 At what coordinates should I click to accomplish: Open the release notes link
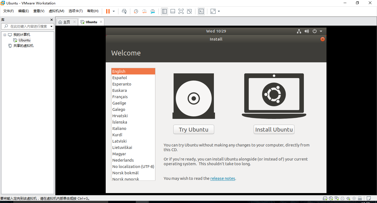point(223,178)
